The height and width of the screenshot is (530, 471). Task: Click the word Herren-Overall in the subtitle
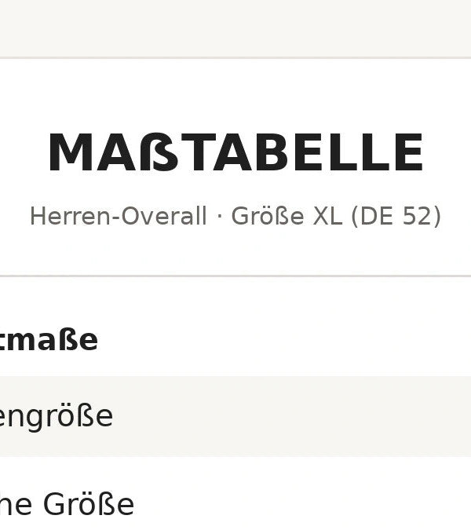[x=119, y=216]
